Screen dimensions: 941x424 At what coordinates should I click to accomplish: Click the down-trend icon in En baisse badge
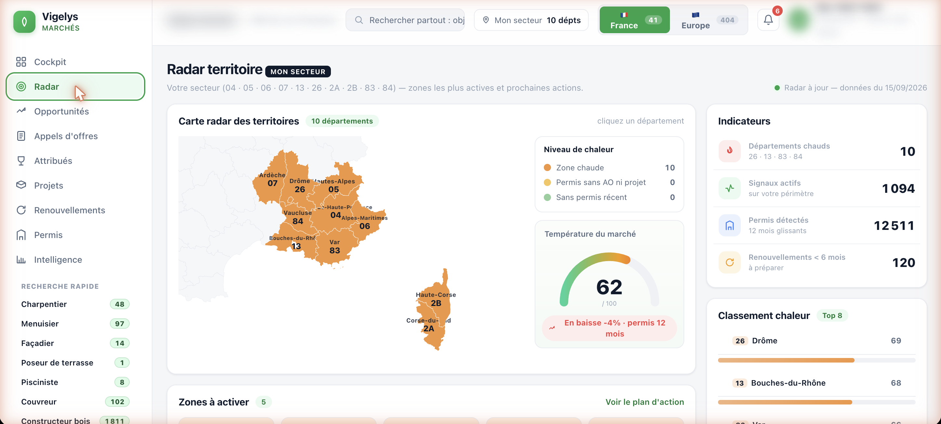click(552, 328)
